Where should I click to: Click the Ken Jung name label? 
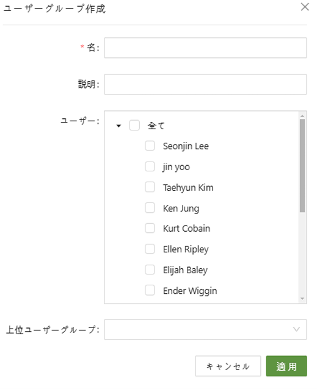point(181,209)
